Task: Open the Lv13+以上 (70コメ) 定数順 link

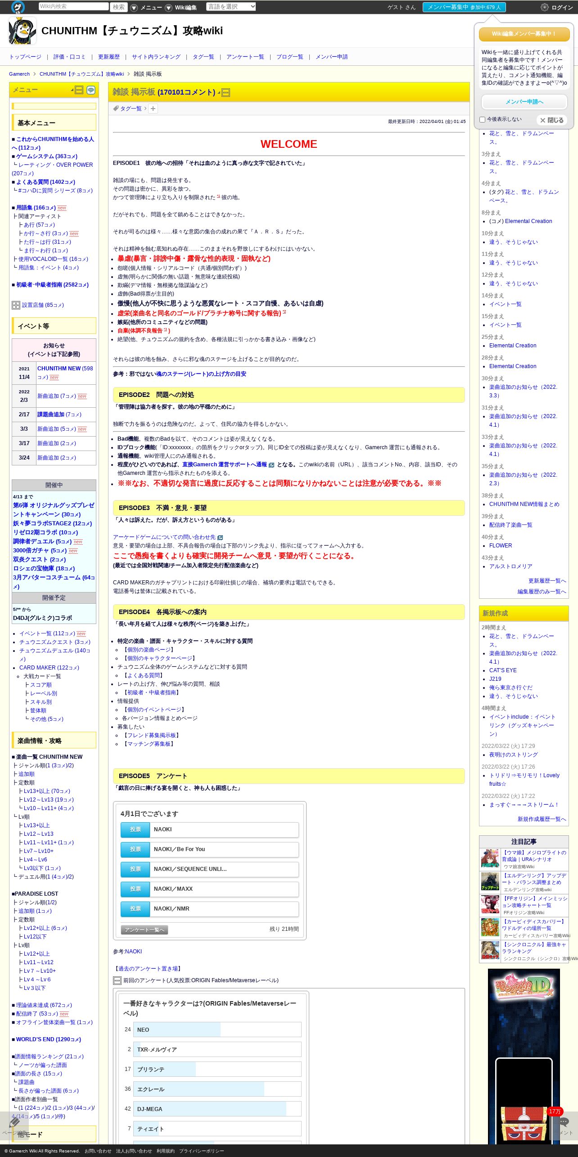Action: pos(47,791)
